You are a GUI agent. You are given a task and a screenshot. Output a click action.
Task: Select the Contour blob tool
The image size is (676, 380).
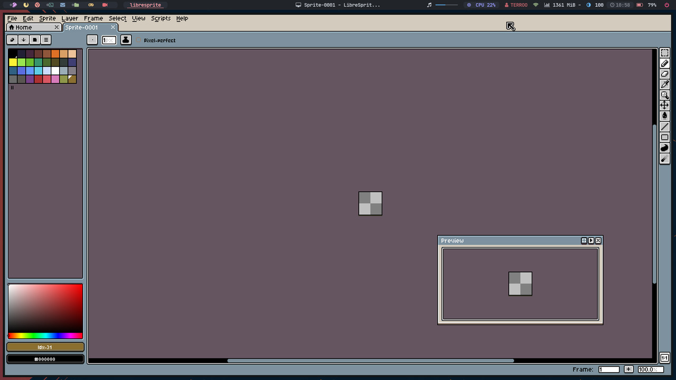click(x=664, y=148)
